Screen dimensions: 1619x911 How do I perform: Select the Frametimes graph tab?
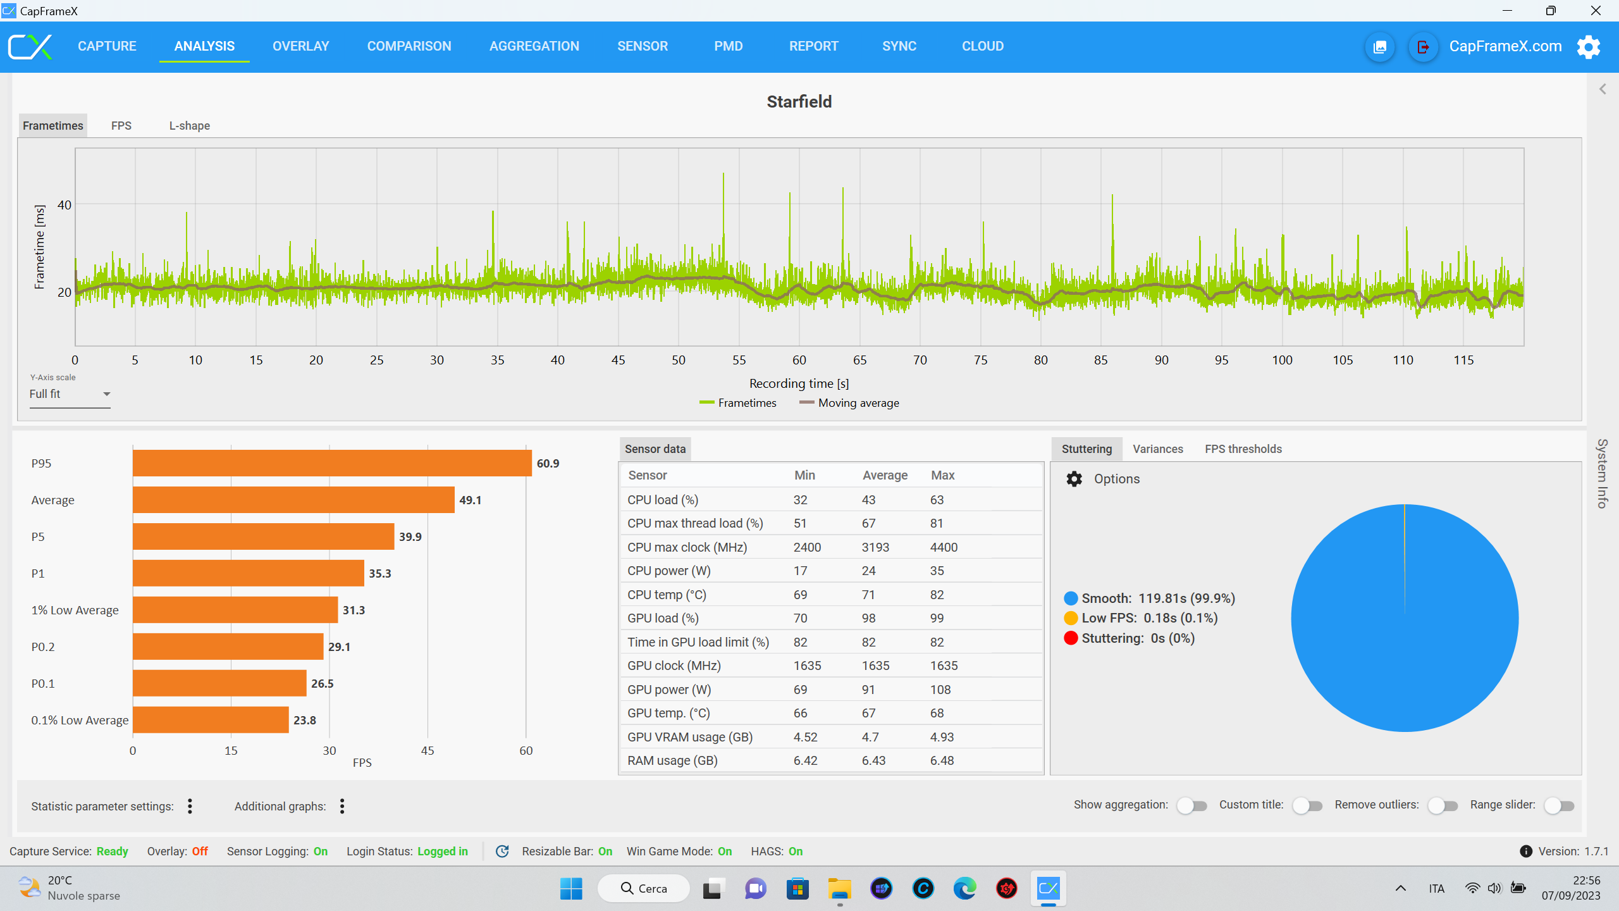53,126
